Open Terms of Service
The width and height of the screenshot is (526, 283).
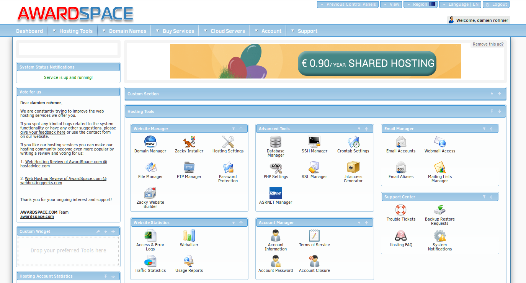[314, 239]
